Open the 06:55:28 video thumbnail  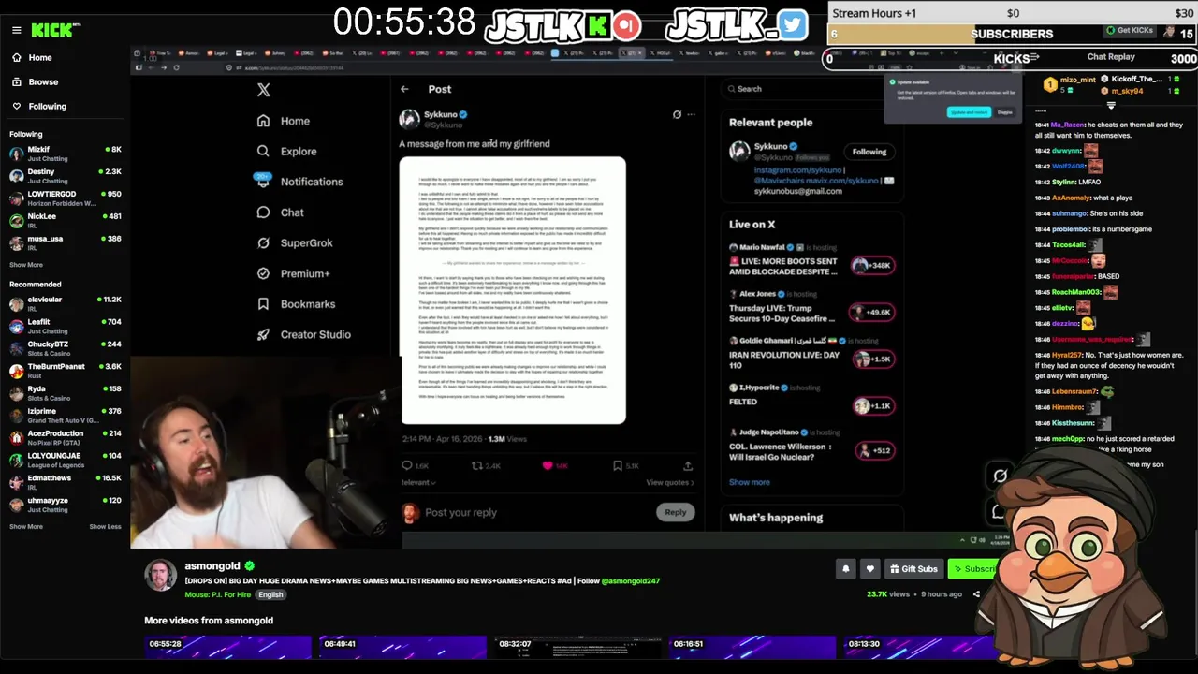pyautogui.click(x=227, y=648)
